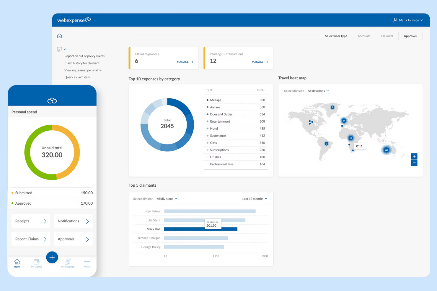Click the sidebar home icon

(59, 36)
